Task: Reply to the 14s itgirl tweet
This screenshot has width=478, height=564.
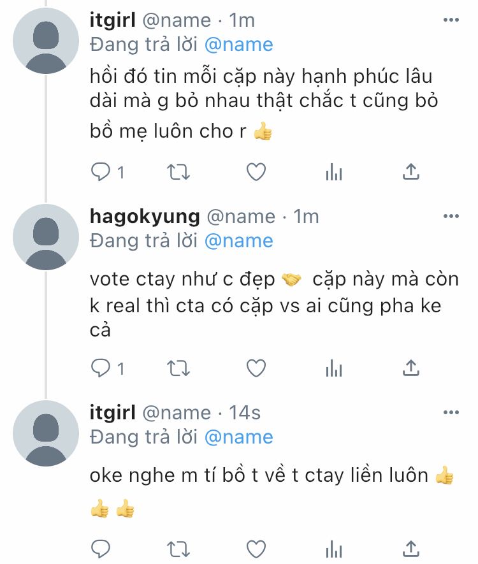Action: [101, 549]
